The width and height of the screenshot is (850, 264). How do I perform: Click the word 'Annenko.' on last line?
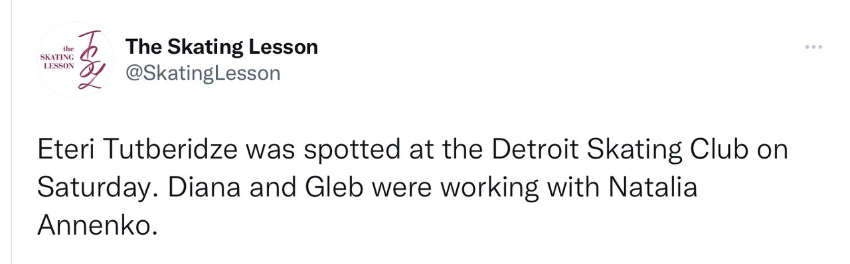pos(98,226)
